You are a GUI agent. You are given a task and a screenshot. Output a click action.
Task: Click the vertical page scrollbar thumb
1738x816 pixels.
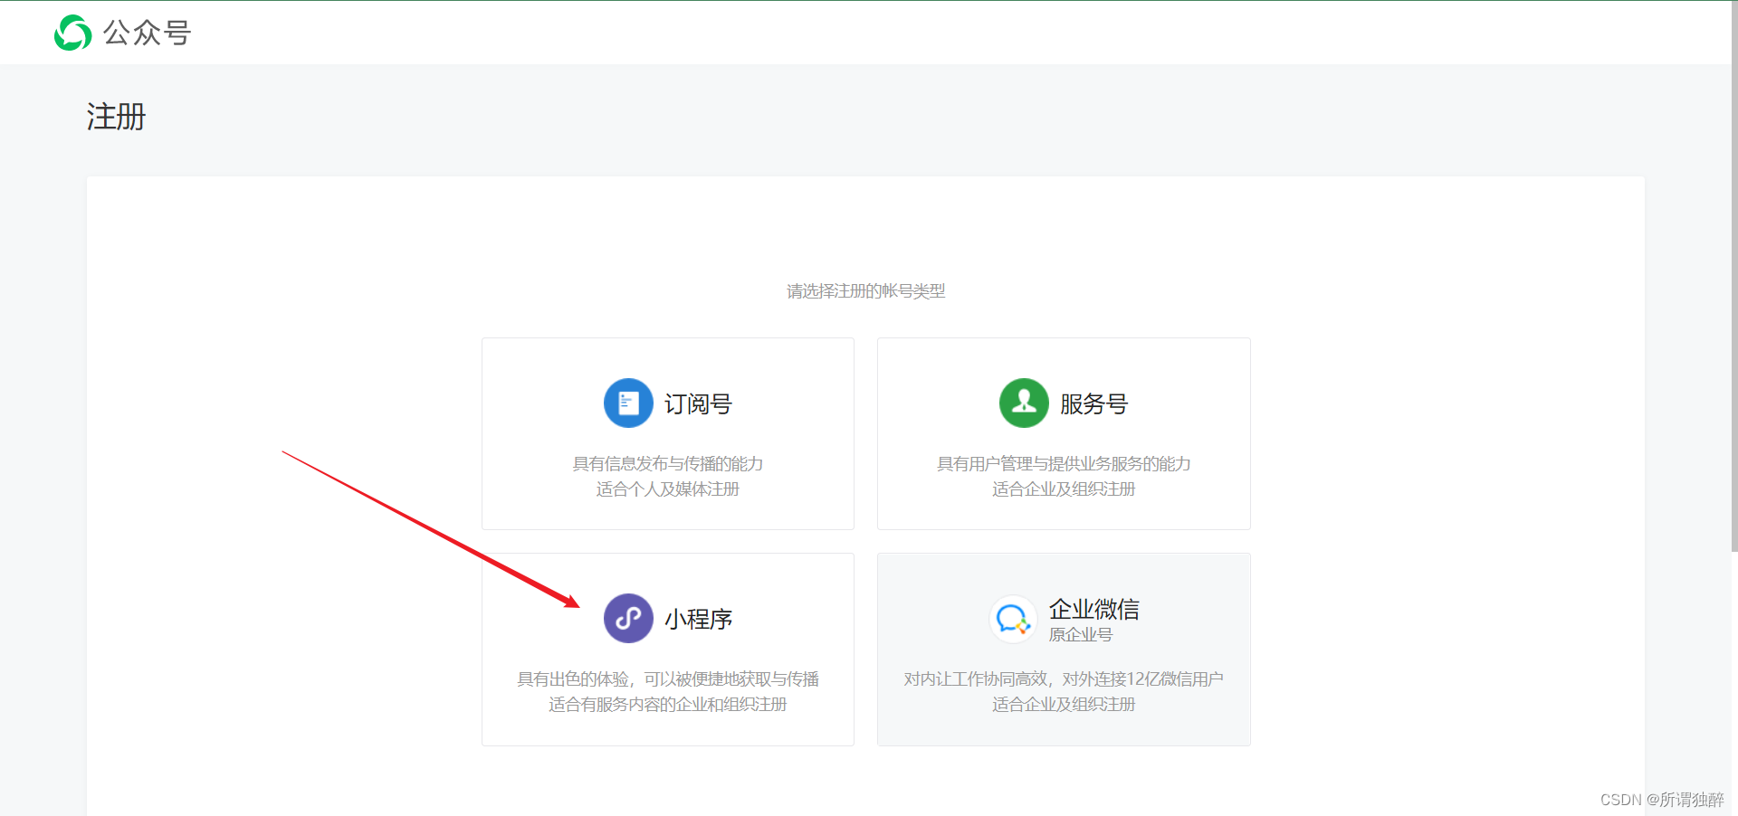[x=1733, y=276]
